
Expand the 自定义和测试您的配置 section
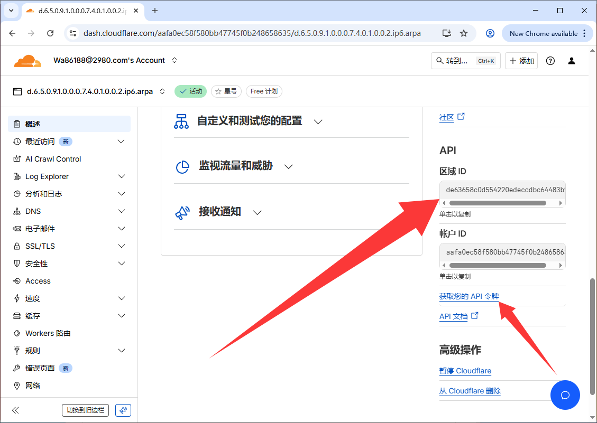point(318,121)
